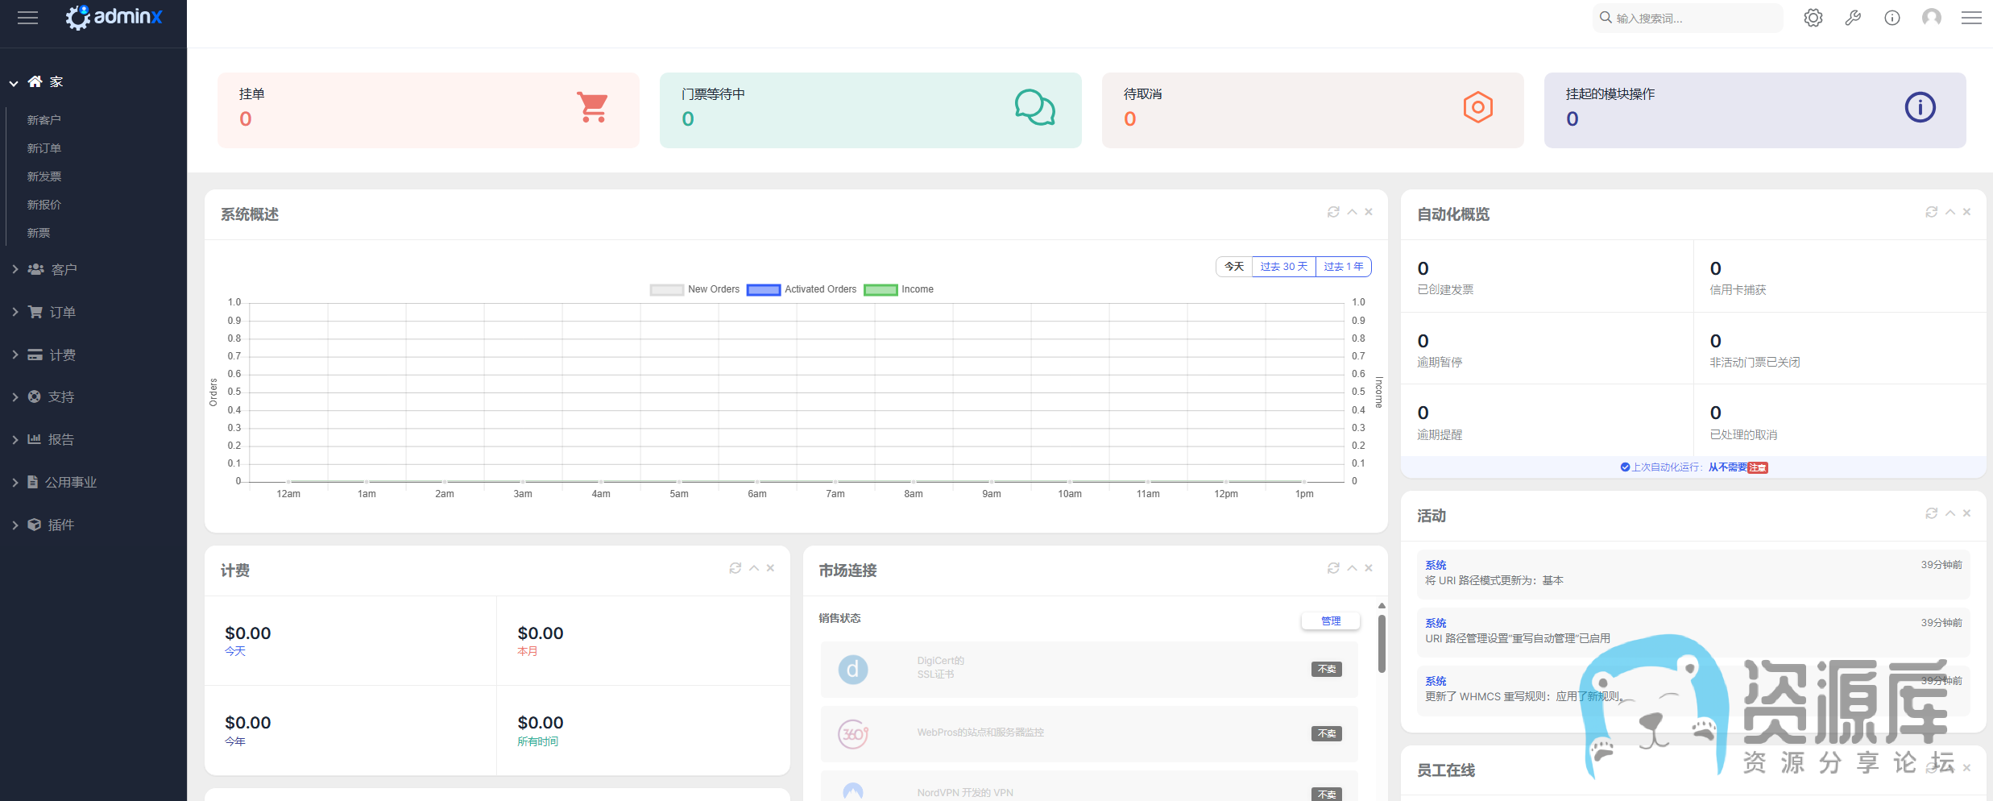Toggle Activated Orders legend swatch

tap(764, 290)
